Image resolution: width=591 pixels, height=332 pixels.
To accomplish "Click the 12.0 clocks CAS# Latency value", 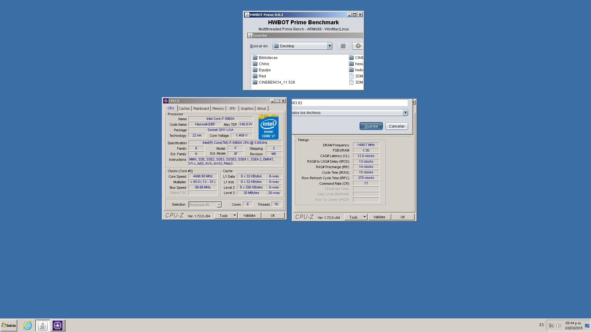I will 366,156.
